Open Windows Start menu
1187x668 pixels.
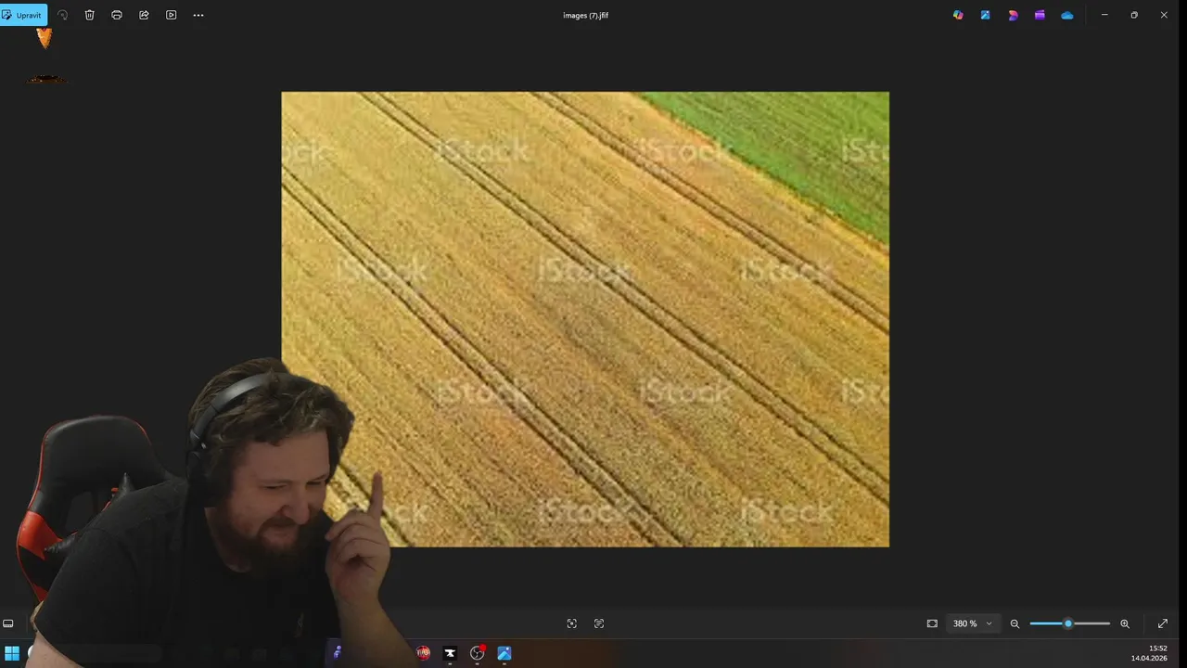[x=12, y=653]
